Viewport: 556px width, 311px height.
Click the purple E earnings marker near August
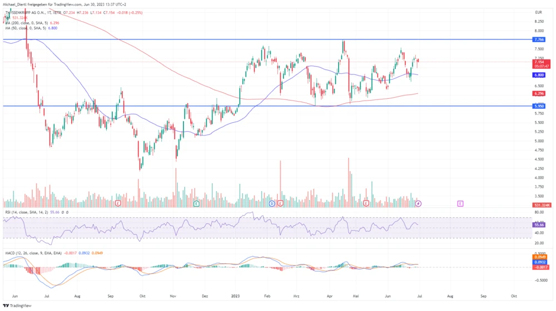460,204
